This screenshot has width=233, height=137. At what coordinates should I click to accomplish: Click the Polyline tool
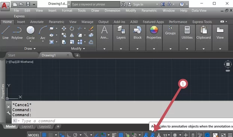17,33
